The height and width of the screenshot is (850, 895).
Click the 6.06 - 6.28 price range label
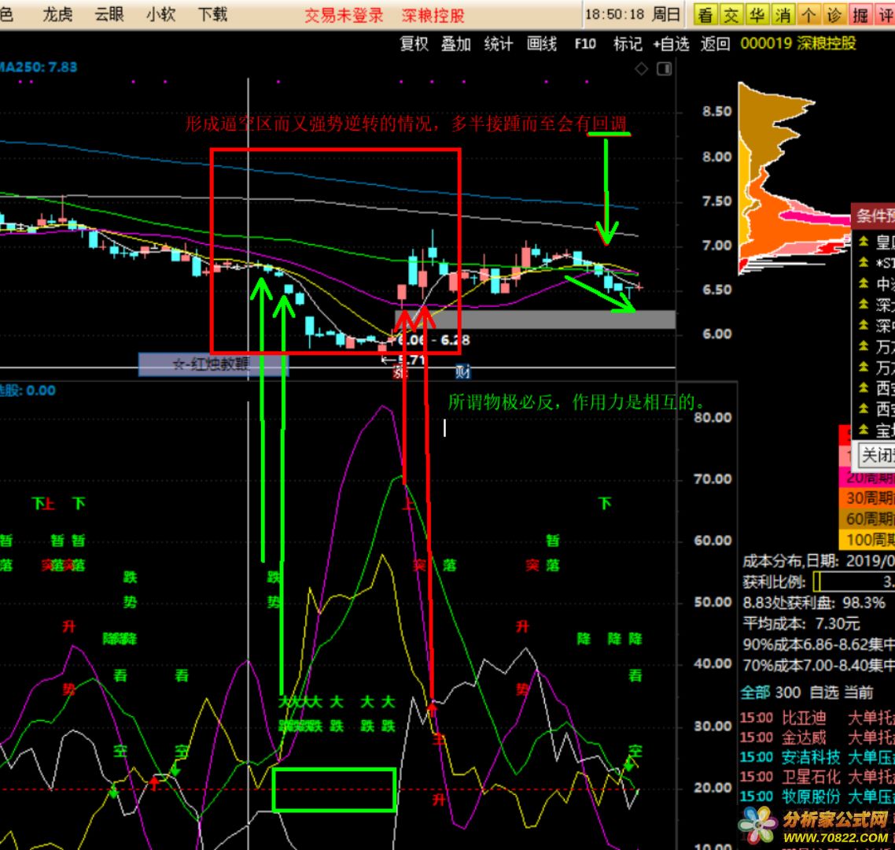click(x=434, y=340)
